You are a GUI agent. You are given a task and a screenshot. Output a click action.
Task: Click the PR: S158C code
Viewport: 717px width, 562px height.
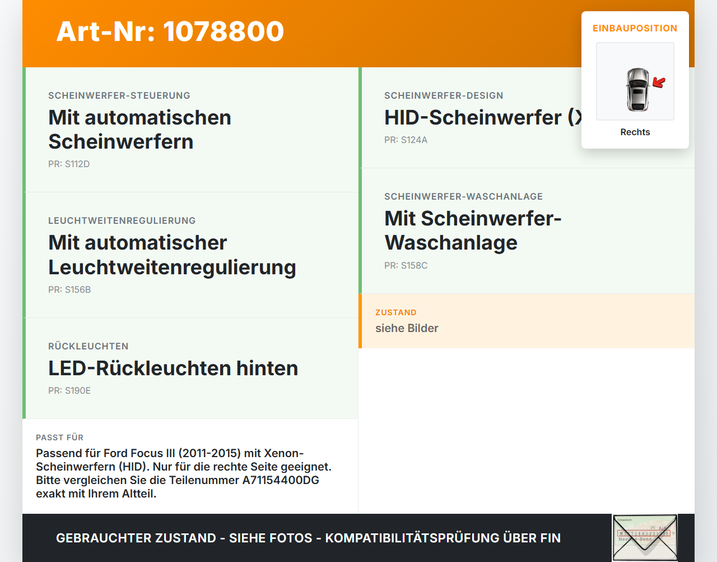coord(406,266)
